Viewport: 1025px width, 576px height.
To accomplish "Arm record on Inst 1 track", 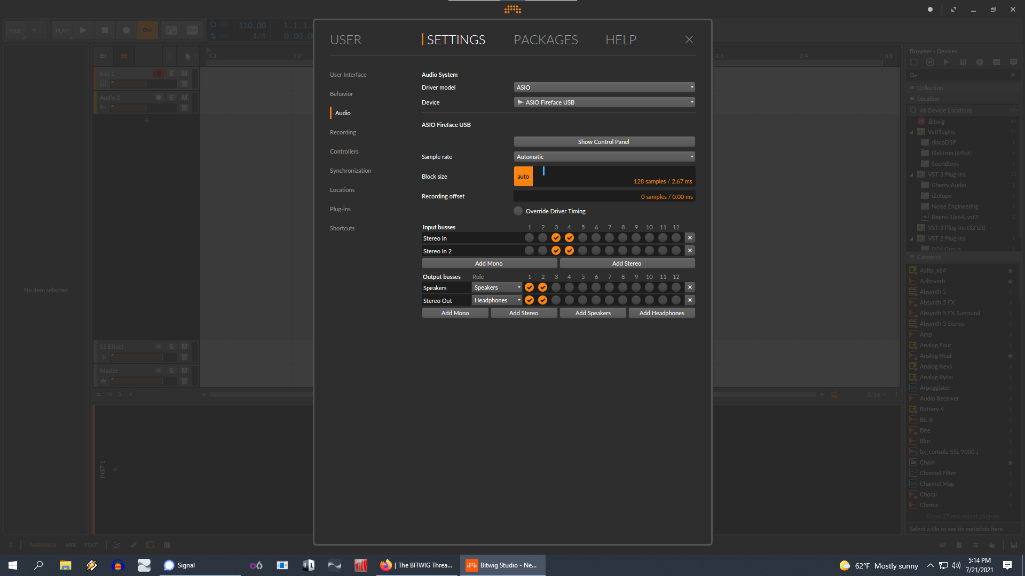I will [159, 74].
